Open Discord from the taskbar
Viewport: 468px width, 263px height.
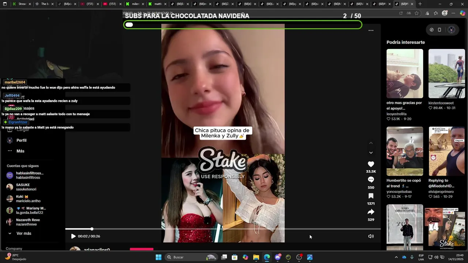(x=278, y=257)
